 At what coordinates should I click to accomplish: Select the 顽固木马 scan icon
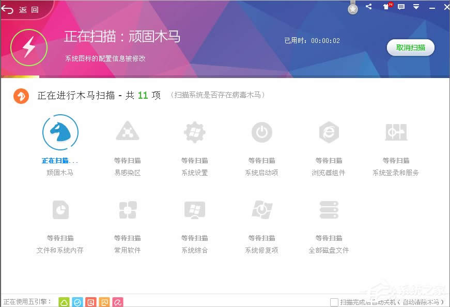(60, 131)
